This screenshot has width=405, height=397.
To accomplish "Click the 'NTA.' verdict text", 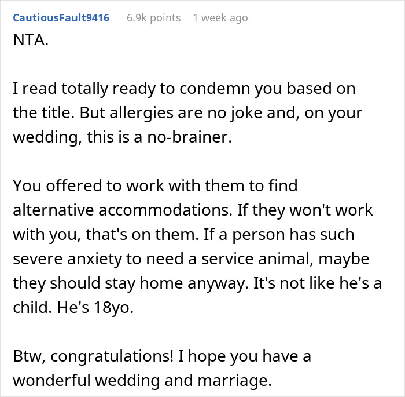I will pos(31,40).
